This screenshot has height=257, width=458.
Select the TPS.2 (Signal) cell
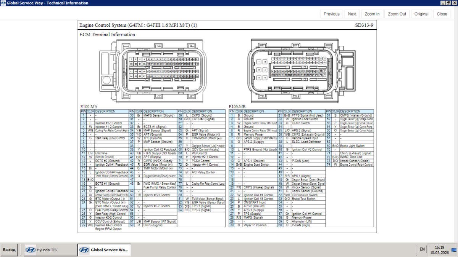[x=208, y=210]
